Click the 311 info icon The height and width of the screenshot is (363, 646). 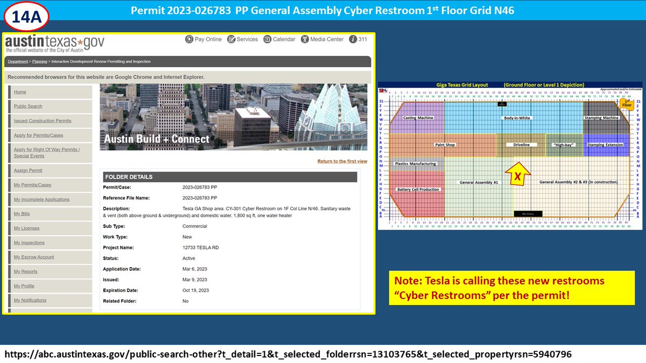tap(353, 39)
